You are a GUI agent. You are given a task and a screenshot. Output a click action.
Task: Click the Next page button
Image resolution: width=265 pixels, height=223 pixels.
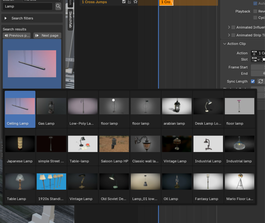pos(47,35)
